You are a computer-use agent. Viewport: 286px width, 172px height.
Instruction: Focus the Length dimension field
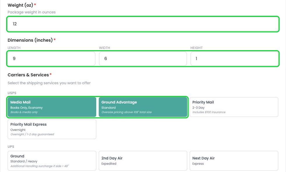51,59
